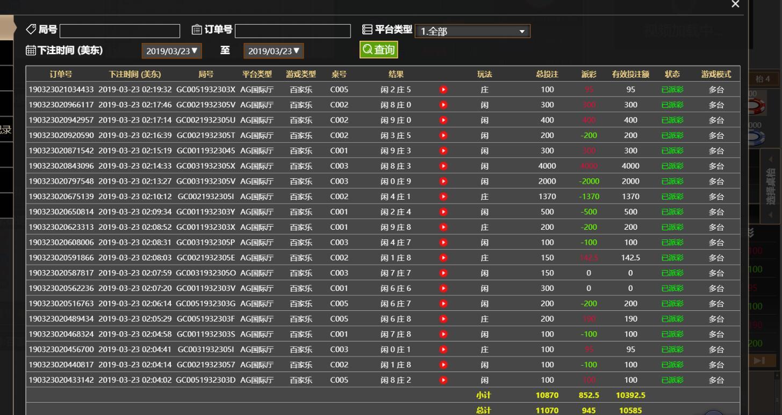Play video replay for order 190323020675139
This screenshot has width=782, height=415.
443,196
